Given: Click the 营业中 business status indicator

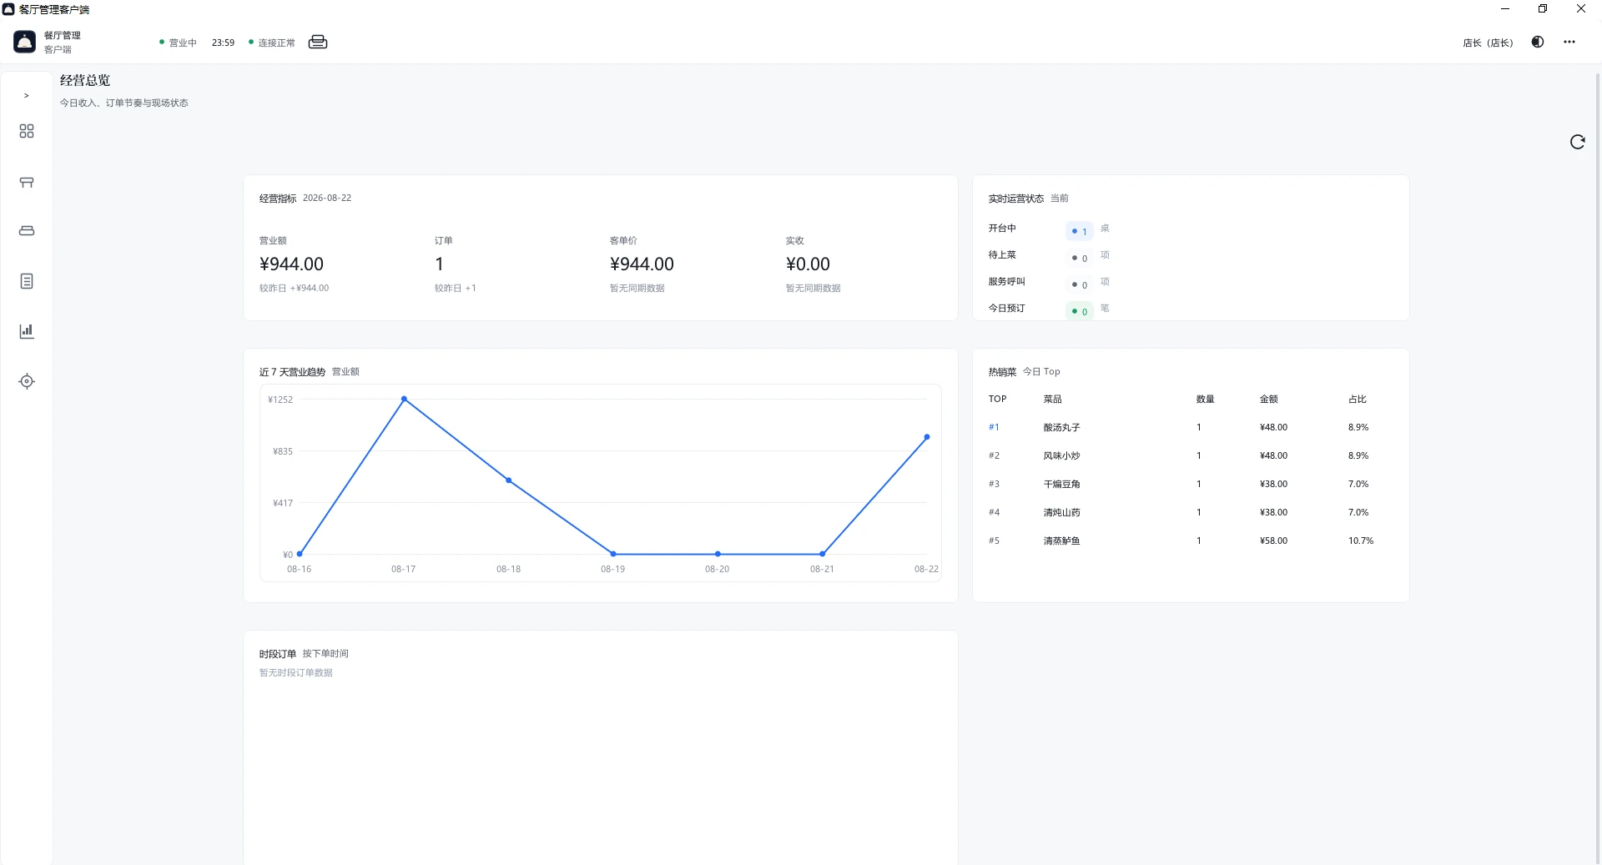Looking at the screenshot, I should pyautogui.click(x=178, y=43).
